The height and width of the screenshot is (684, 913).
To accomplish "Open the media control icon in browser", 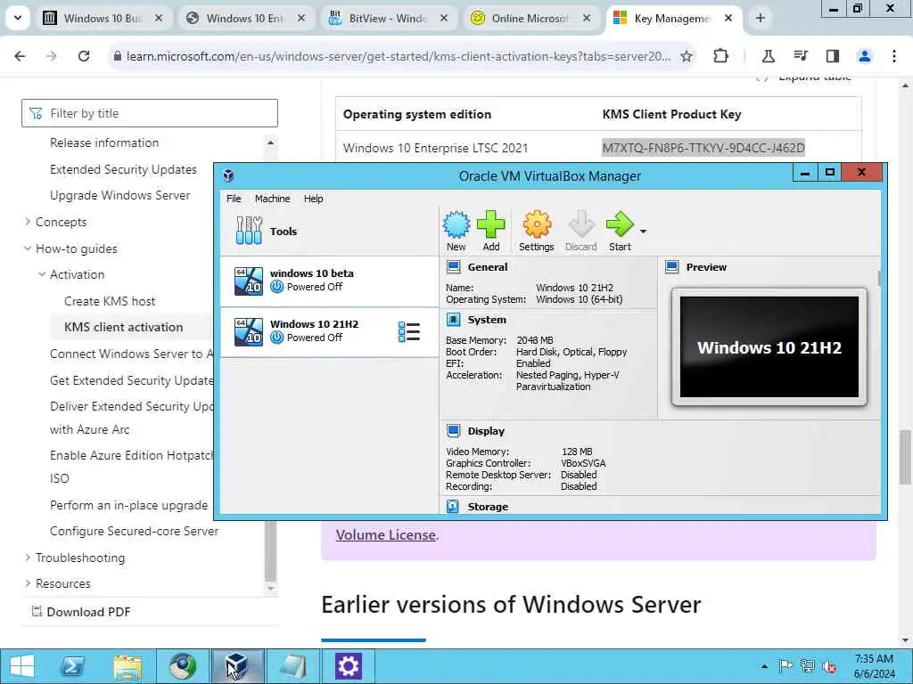I will (x=801, y=56).
